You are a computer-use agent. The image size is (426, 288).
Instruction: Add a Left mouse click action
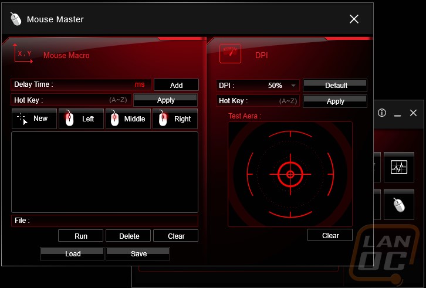pos(81,118)
